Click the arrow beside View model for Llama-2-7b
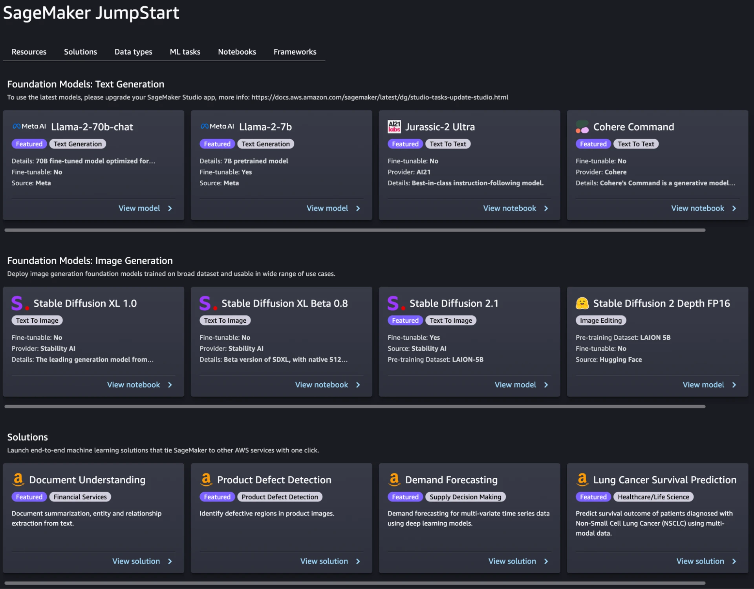 pos(358,209)
